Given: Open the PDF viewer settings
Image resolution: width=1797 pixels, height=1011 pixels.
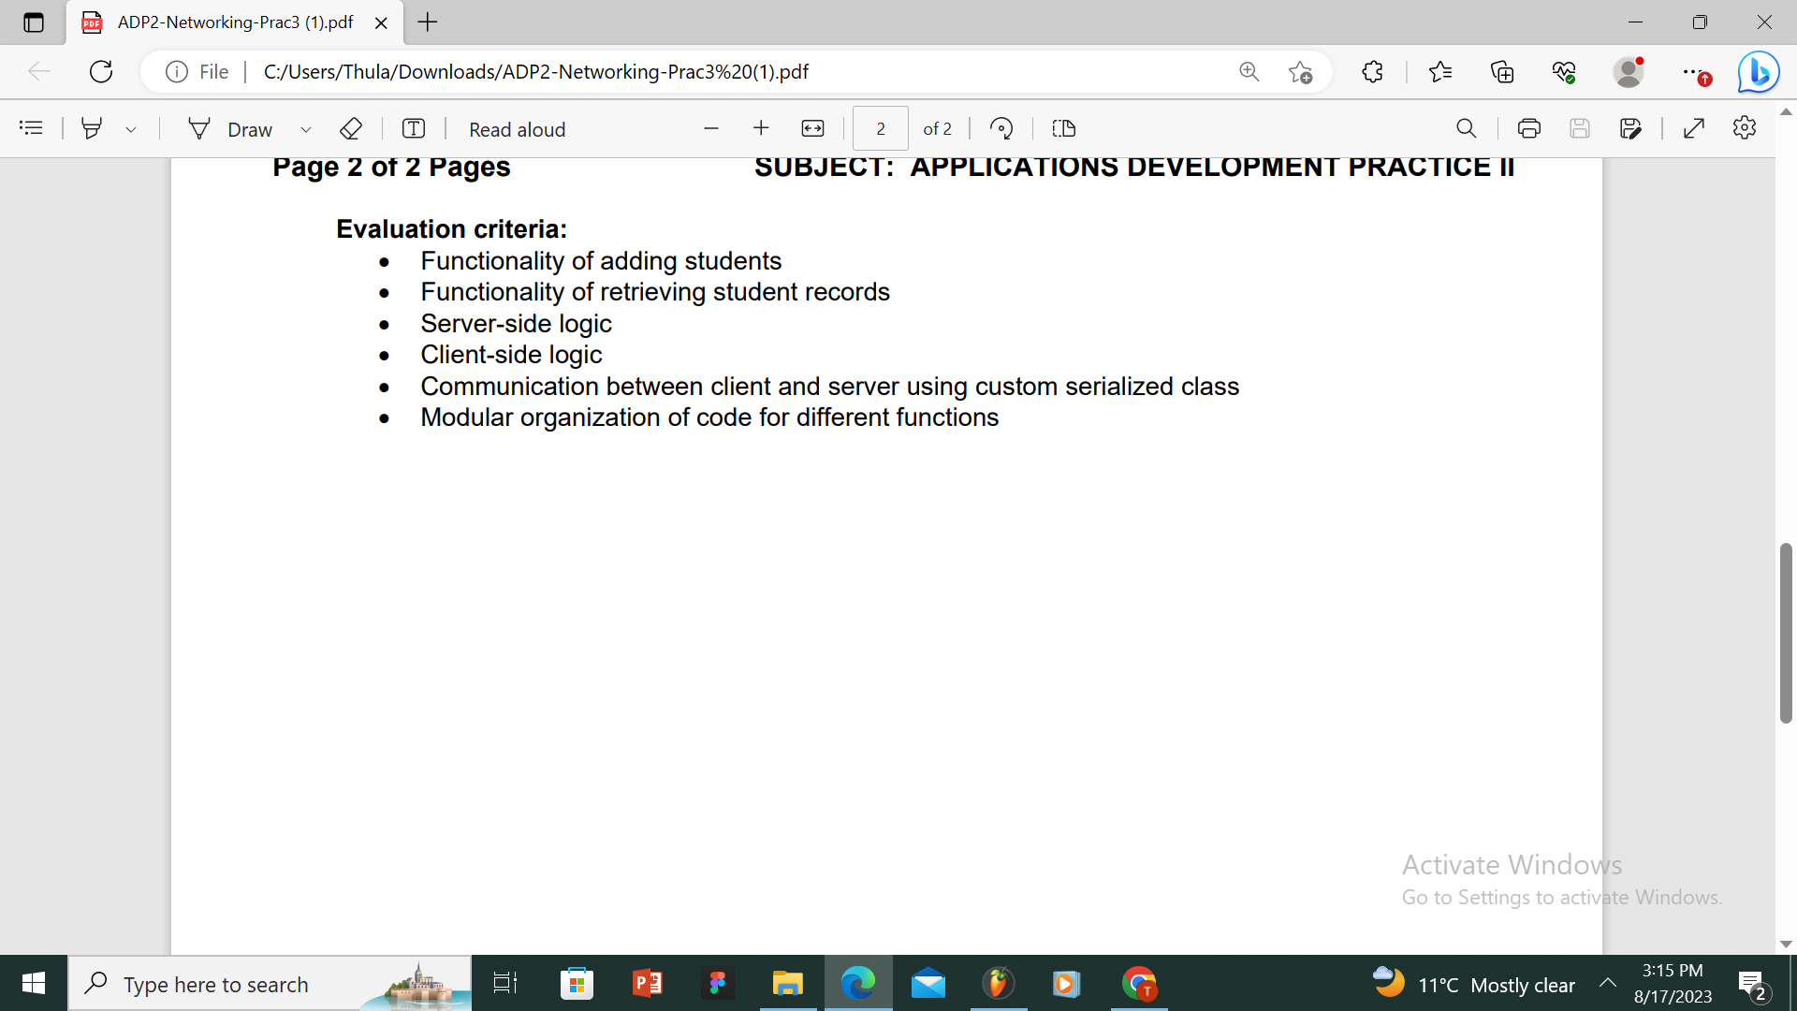Looking at the screenshot, I should pos(1745,128).
